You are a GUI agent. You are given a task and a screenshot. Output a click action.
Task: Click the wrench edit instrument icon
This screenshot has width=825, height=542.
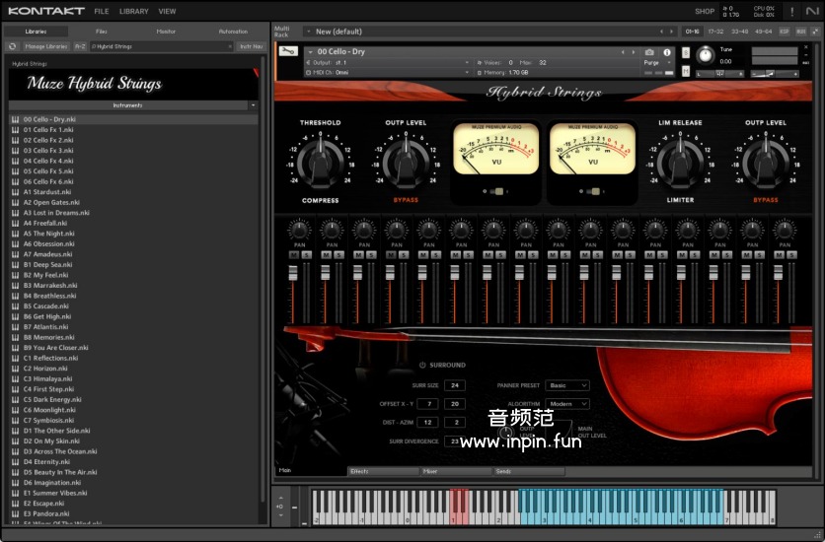coord(287,51)
